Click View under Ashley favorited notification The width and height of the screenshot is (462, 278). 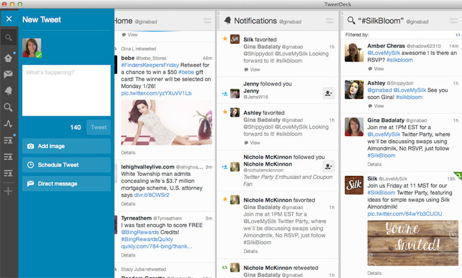coord(252,143)
